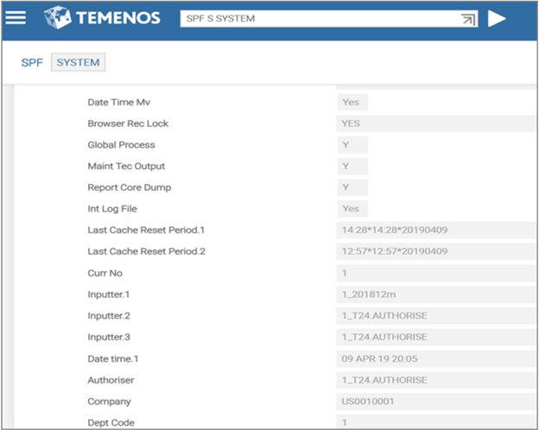Click the Inputter.1 value 1_201812m
This screenshot has width=539, height=430.
(x=432, y=294)
